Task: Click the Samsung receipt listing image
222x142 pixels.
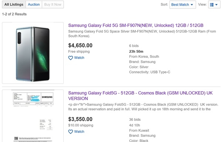Action: click(x=33, y=116)
